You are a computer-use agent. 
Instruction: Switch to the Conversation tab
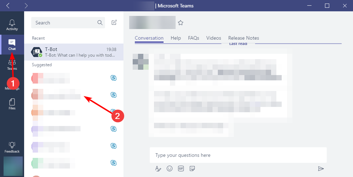coord(149,38)
